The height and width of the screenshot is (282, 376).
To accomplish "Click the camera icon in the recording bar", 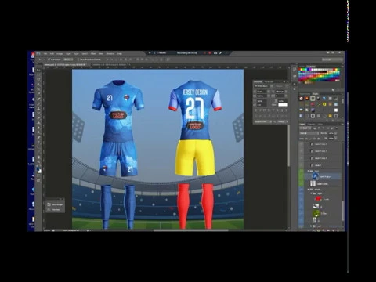I will click(215, 53).
